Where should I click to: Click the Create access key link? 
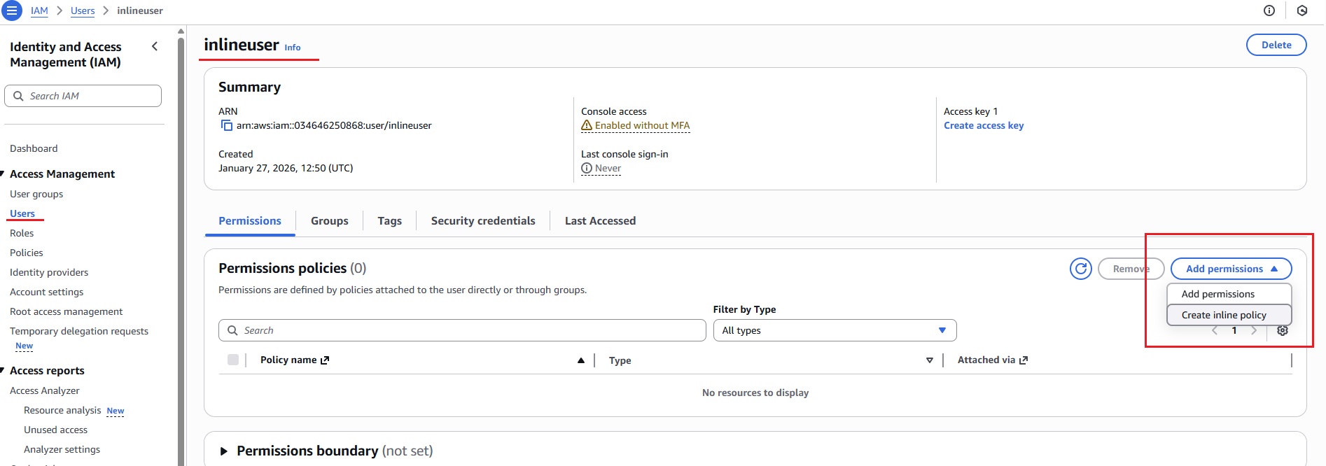983,125
